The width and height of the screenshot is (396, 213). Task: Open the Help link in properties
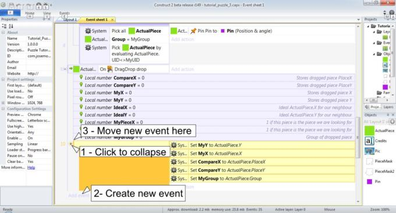[x=31, y=168]
